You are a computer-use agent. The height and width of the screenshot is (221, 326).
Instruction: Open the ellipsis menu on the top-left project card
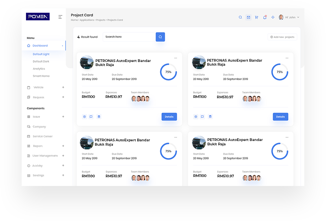pos(176,58)
